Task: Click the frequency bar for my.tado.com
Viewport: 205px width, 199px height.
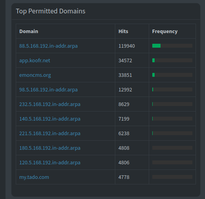Action: coord(172,177)
